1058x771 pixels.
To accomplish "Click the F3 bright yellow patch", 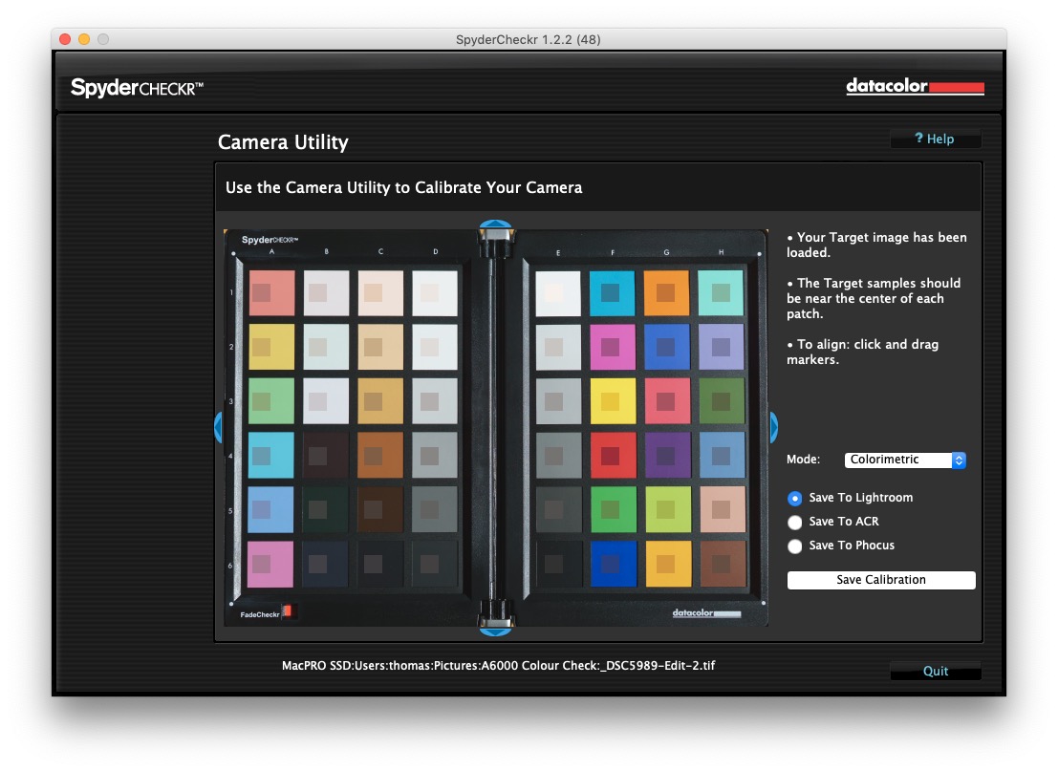I will [x=613, y=400].
